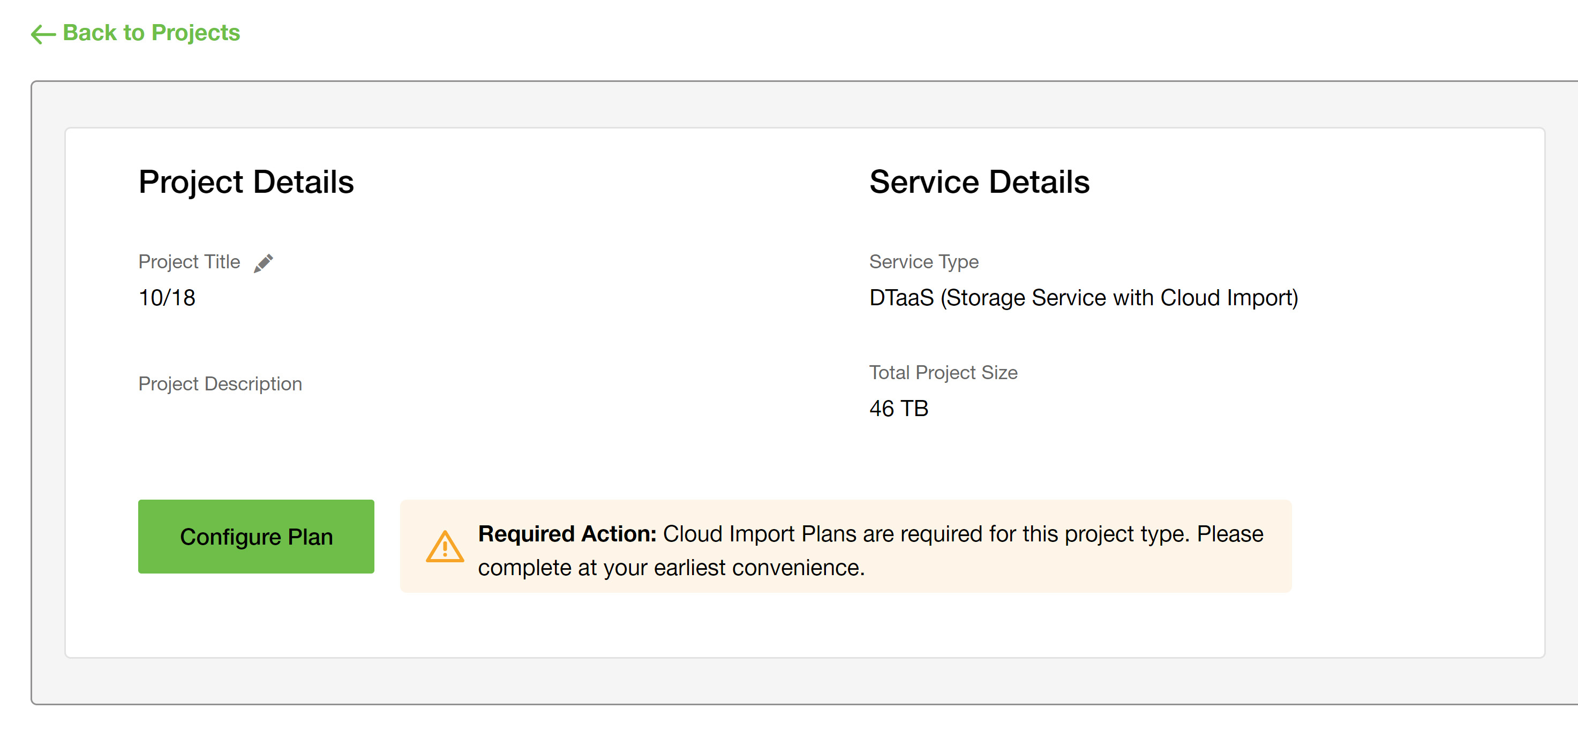Click the 'complete at your earliest convenience' line
Screen dimensions: 1578x739
coord(671,568)
